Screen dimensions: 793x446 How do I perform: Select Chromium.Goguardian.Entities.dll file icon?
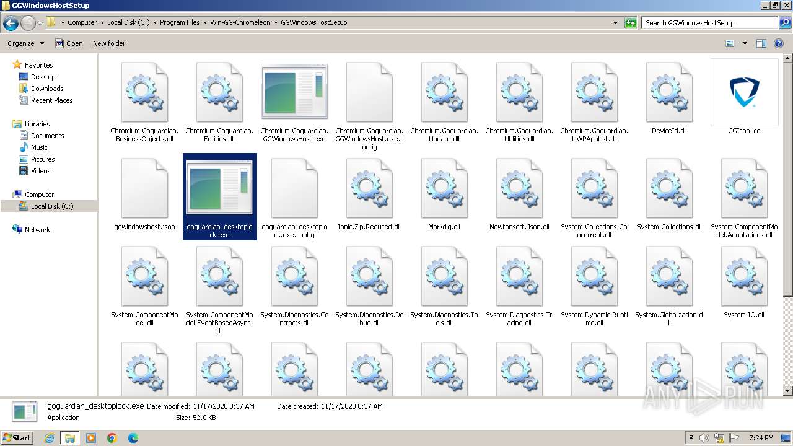click(219, 92)
